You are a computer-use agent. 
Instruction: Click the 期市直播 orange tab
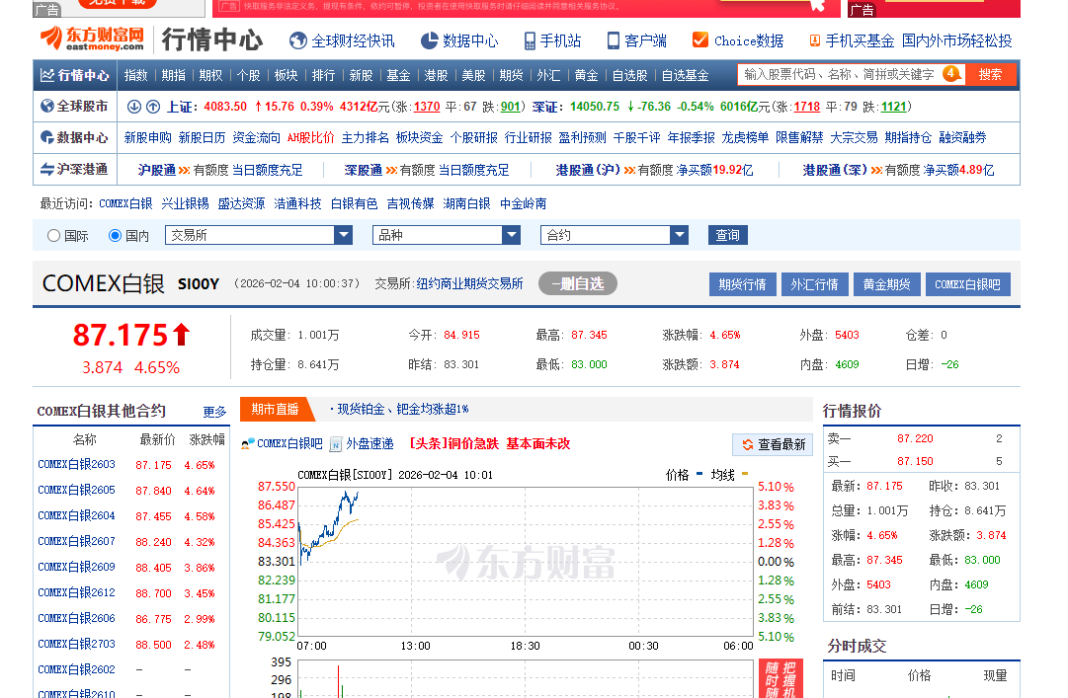(x=276, y=409)
